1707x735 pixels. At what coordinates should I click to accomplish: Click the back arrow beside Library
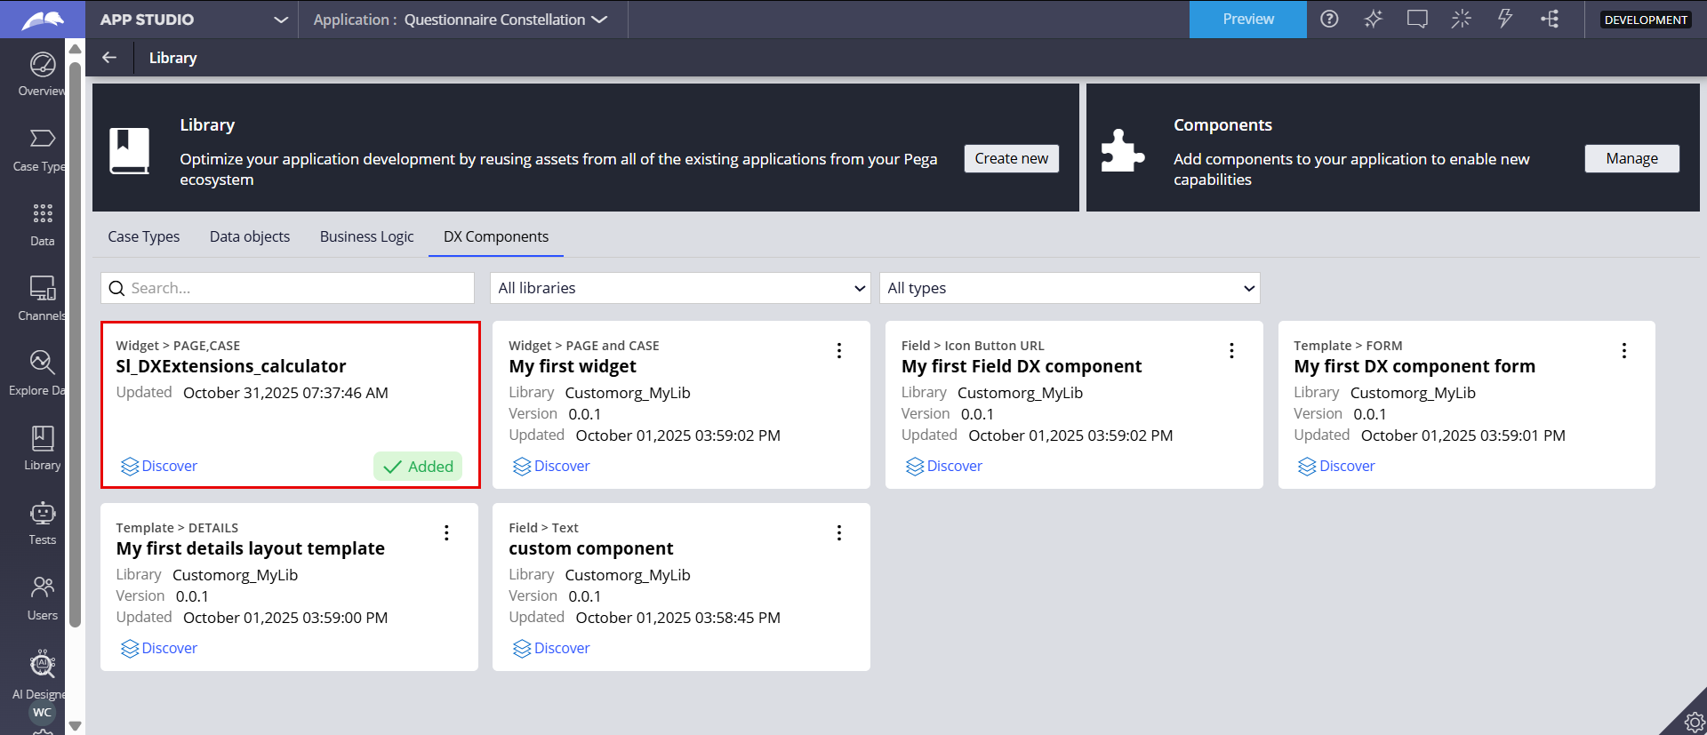coord(109,58)
